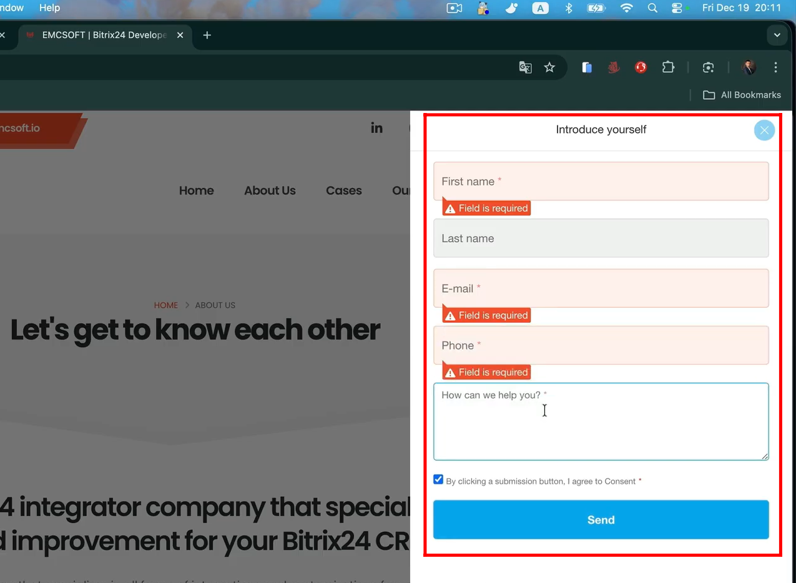Open the Chrome Extensions puzzle icon
This screenshot has height=583, width=796.
pyautogui.click(x=668, y=67)
